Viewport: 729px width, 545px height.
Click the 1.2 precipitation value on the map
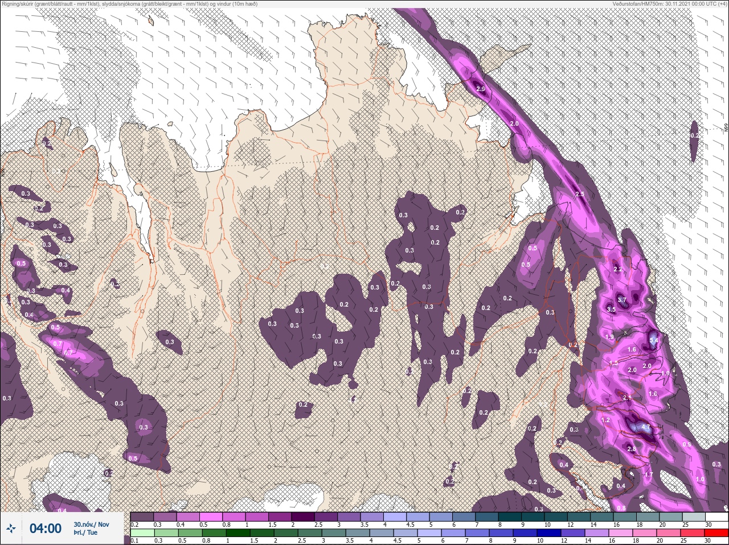(605, 420)
